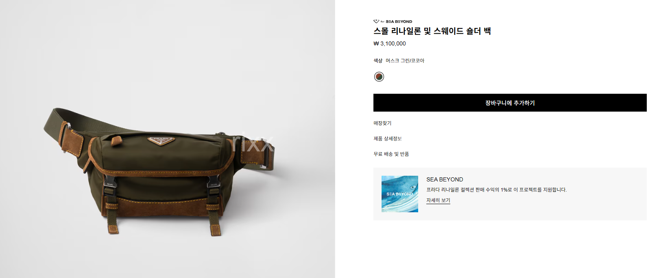The width and height of the screenshot is (672, 278).
Task: Click the 프라다 리나일론 컬렉션 description text
Action: point(496,190)
